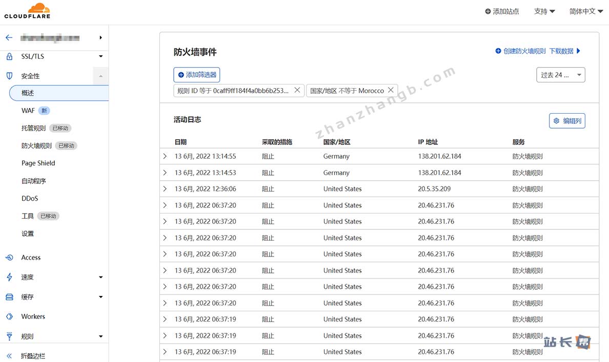This screenshot has width=609, height=362.
Task: Expand the Germany 13:14:55 event row
Action: click(165, 156)
